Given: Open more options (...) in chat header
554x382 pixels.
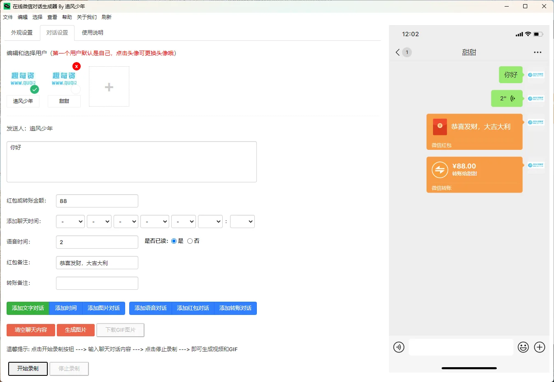Looking at the screenshot, I should (538, 52).
